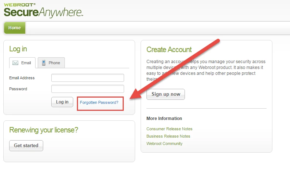
Task: Click Get started under Renewing your license
Action: coord(26,146)
